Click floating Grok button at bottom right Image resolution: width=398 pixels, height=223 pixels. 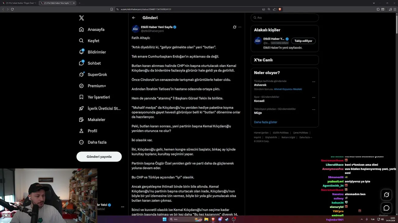pos(386,195)
